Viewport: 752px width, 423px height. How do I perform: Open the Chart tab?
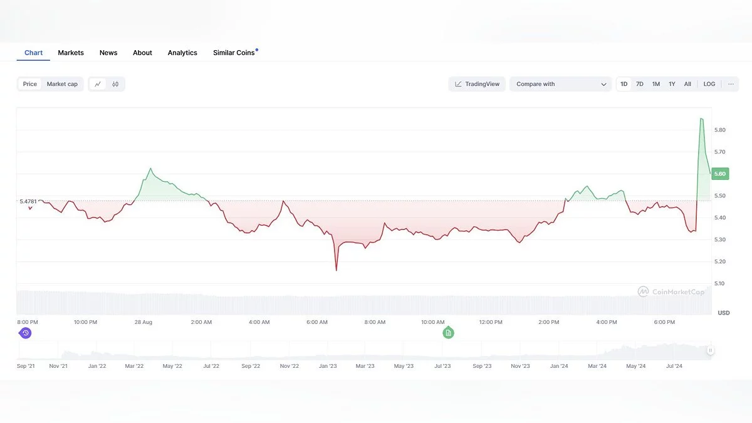(x=33, y=53)
